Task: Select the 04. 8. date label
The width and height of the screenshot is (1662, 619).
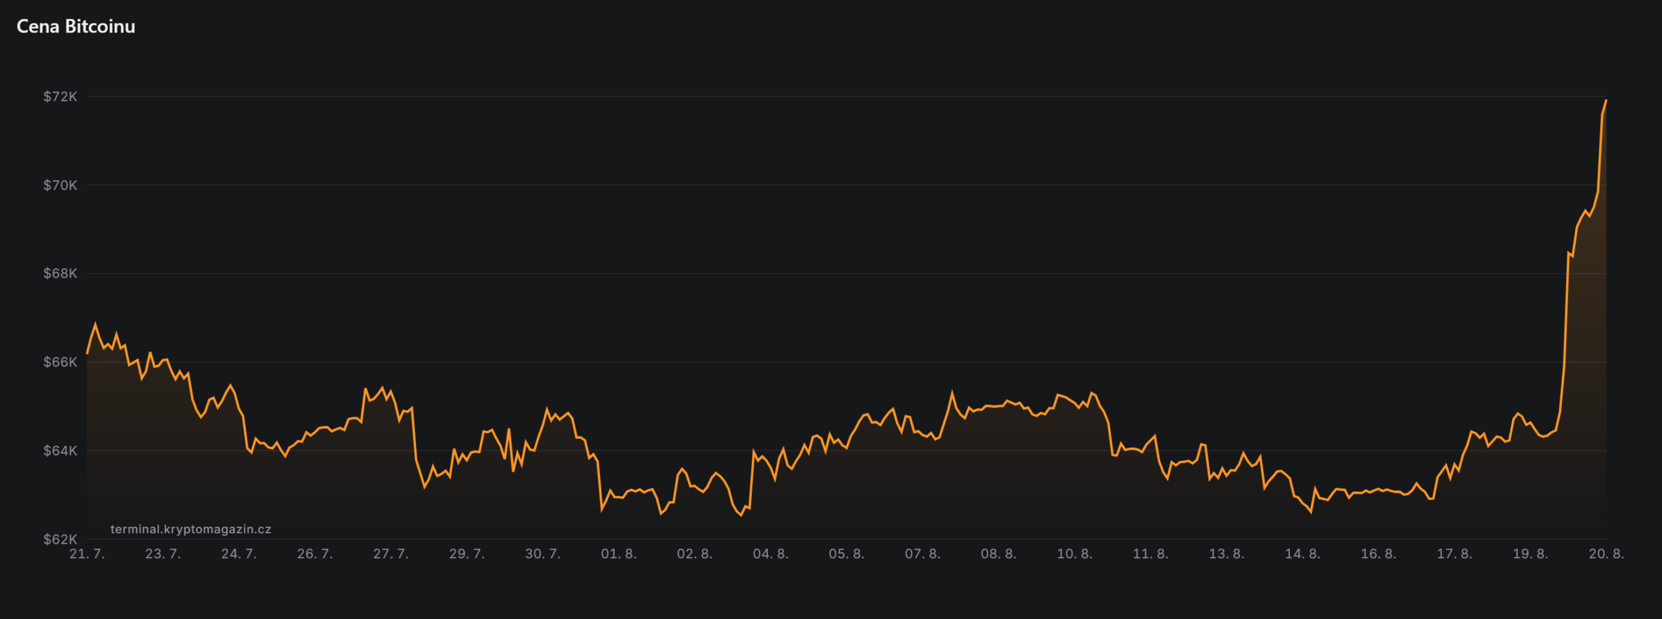Action: click(x=771, y=554)
